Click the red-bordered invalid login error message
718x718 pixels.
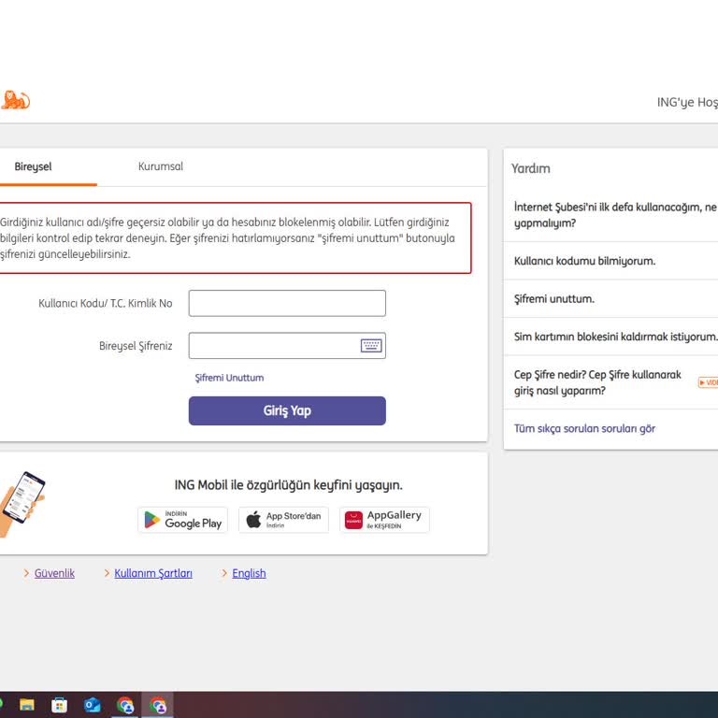click(236, 238)
